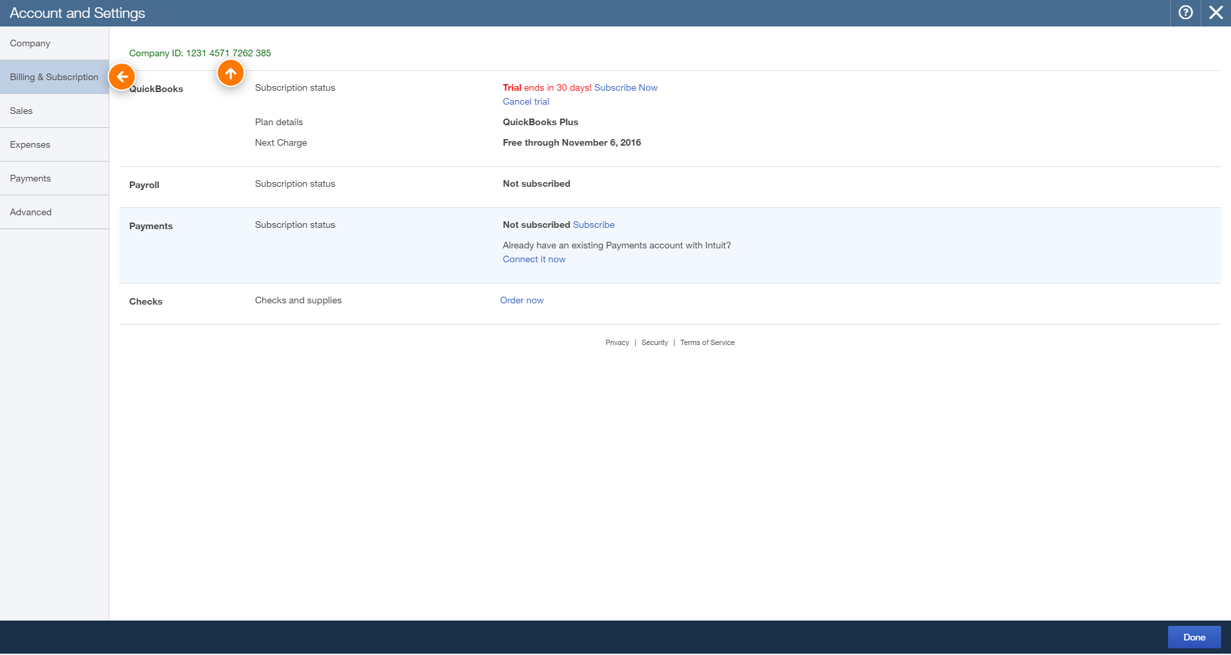Open the help question mark icon
Viewport: 1231px width, 655px height.
[1186, 13]
